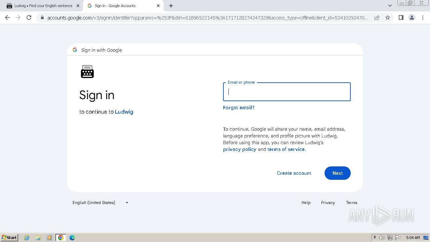The width and height of the screenshot is (430, 242).
Task: Follow the Ludwig app link
Action: click(x=124, y=112)
